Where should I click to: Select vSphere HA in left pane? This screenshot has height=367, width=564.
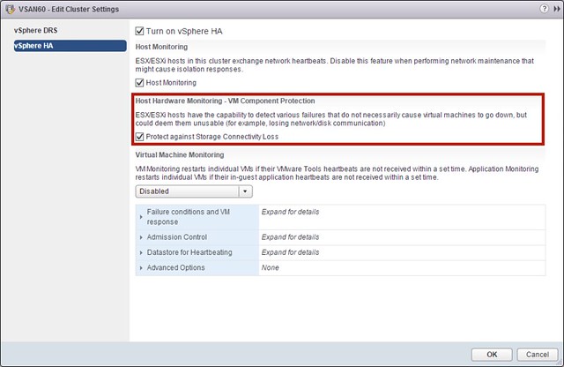(70, 46)
